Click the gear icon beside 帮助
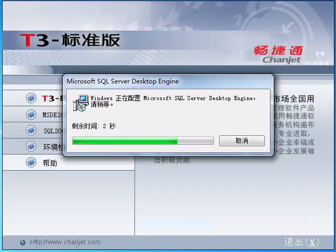336x252 pixels. 31,162
